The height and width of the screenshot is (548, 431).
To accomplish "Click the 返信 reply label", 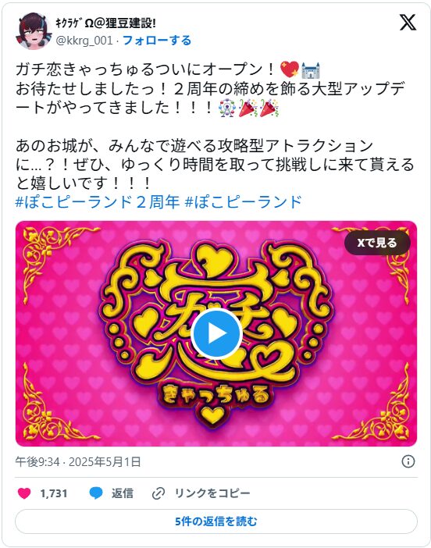I will [123, 493].
